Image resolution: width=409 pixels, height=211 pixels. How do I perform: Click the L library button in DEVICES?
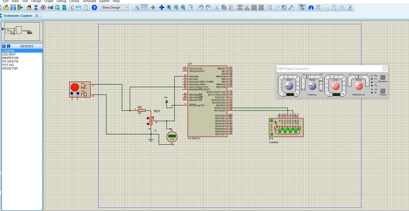(9, 46)
